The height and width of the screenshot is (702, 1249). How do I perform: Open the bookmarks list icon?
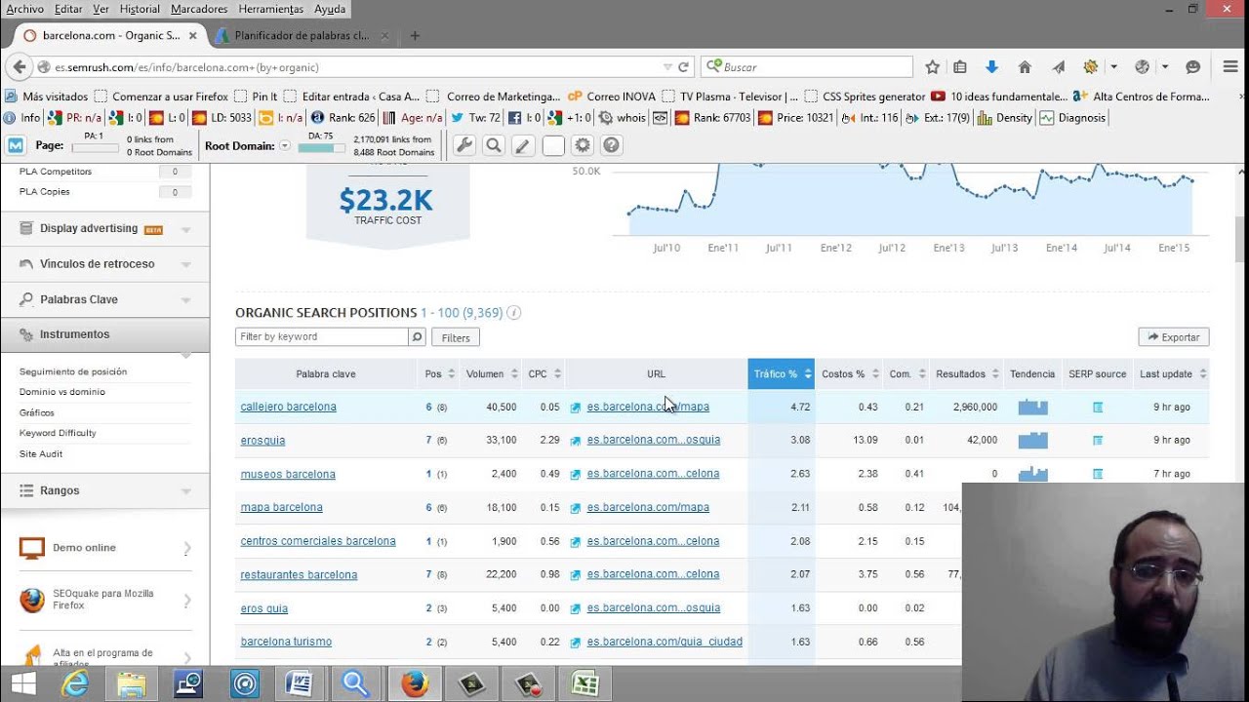(x=960, y=67)
